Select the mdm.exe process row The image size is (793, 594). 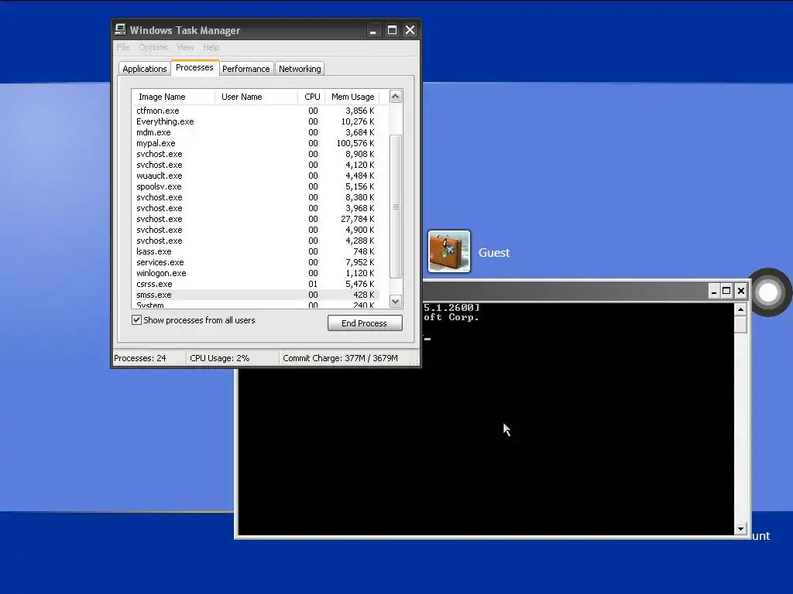pyautogui.click(x=256, y=132)
